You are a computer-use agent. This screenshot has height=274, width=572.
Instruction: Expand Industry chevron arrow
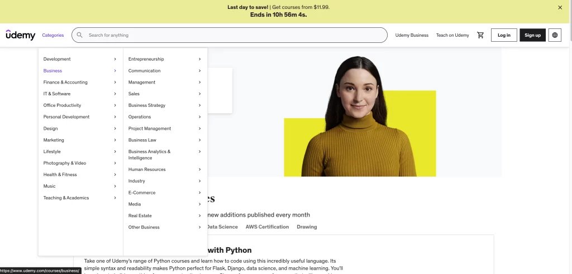pos(199,181)
